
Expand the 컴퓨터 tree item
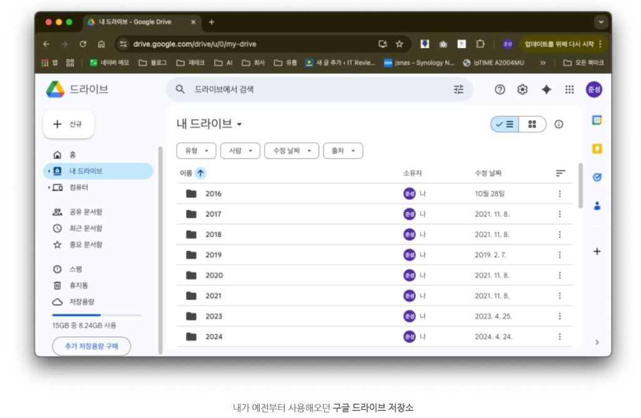49,188
